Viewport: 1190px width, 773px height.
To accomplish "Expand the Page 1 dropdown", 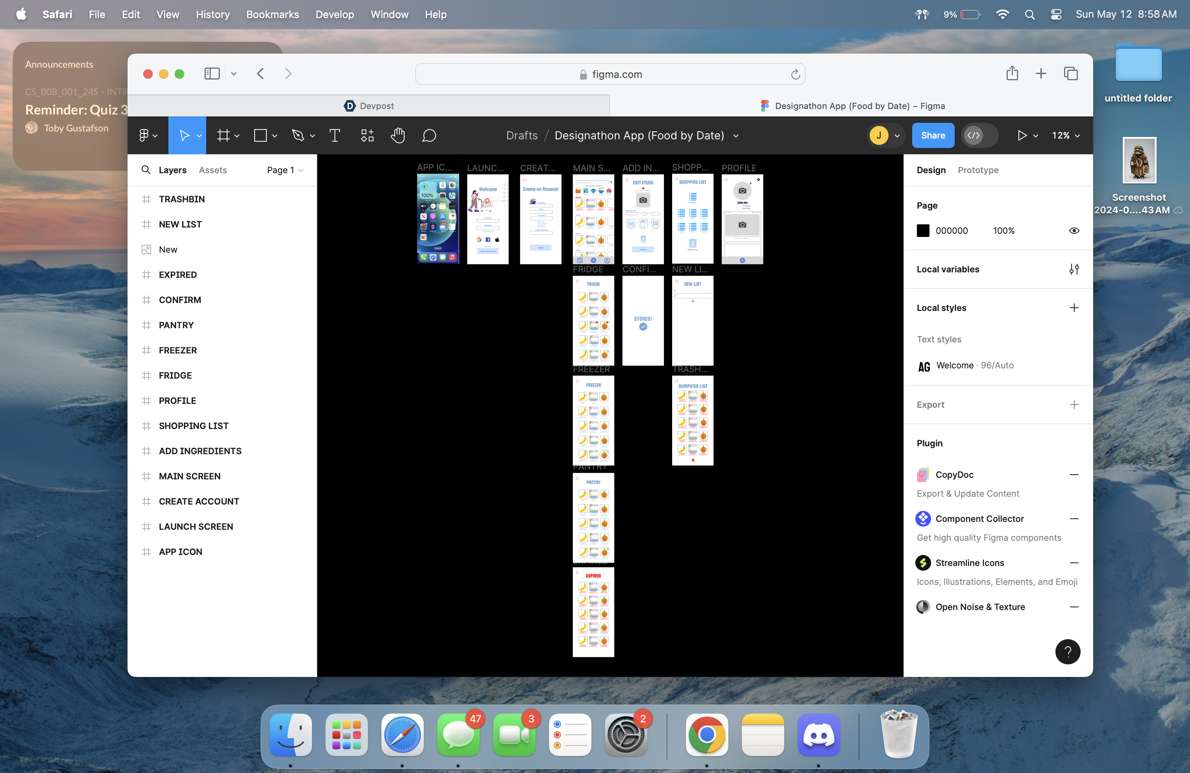I will pos(285,170).
